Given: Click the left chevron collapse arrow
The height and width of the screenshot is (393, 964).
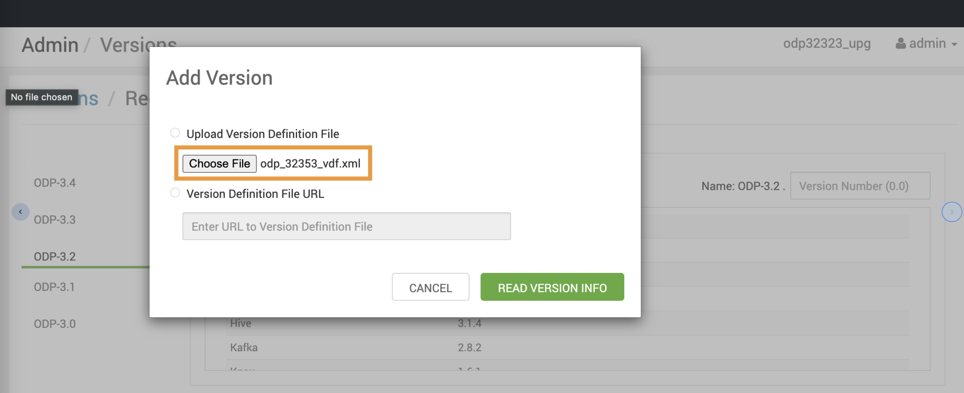Looking at the screenshot, I should click(x=20, y=212).
